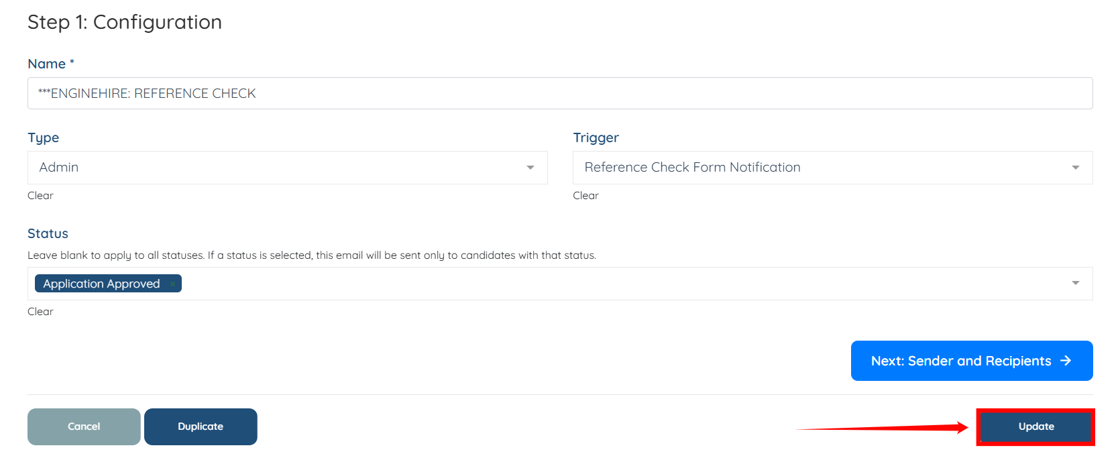Click the caret arrow in Status field

(x=1075, y=284)
